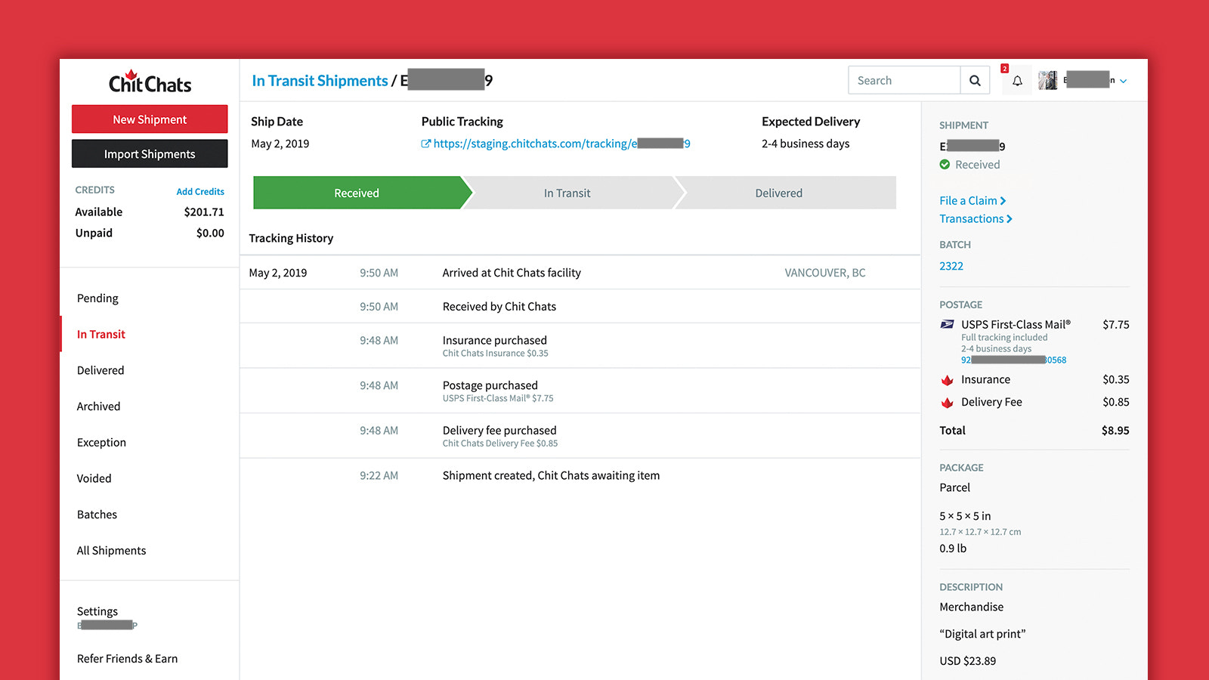The width and height of the screenshot is (1209, 680).
Task: Open the Archived shipments section
Action: click(x=98, y=406)
